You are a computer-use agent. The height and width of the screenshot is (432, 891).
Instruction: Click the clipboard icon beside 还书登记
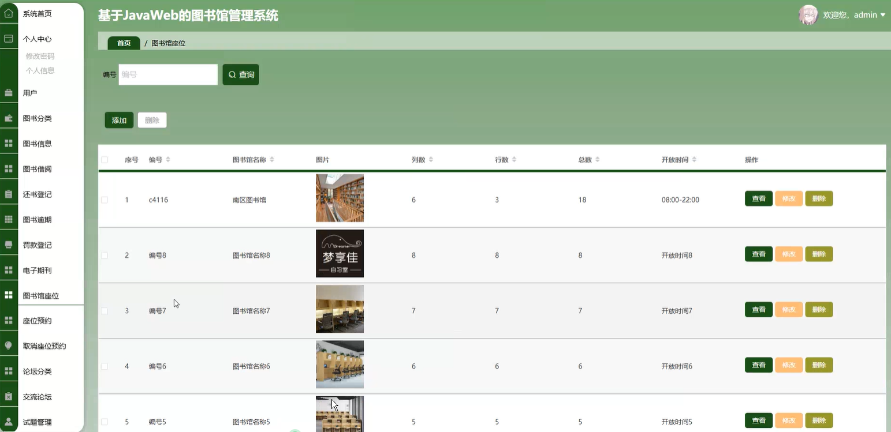[x=9, y=194]
